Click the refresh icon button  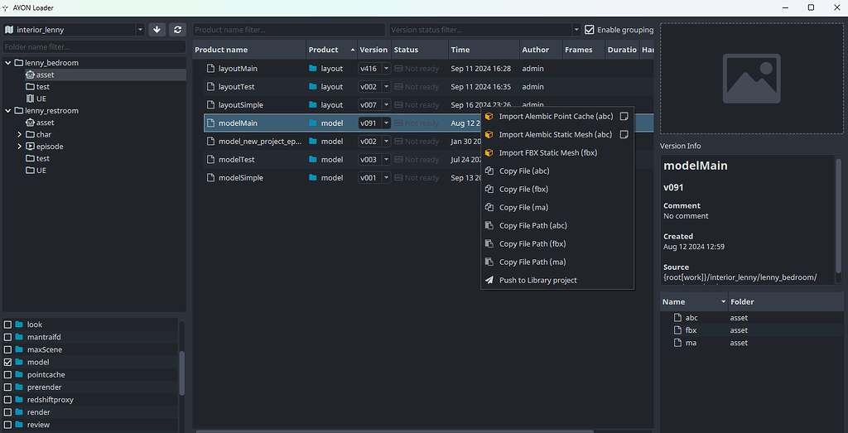tap(177, 30)
